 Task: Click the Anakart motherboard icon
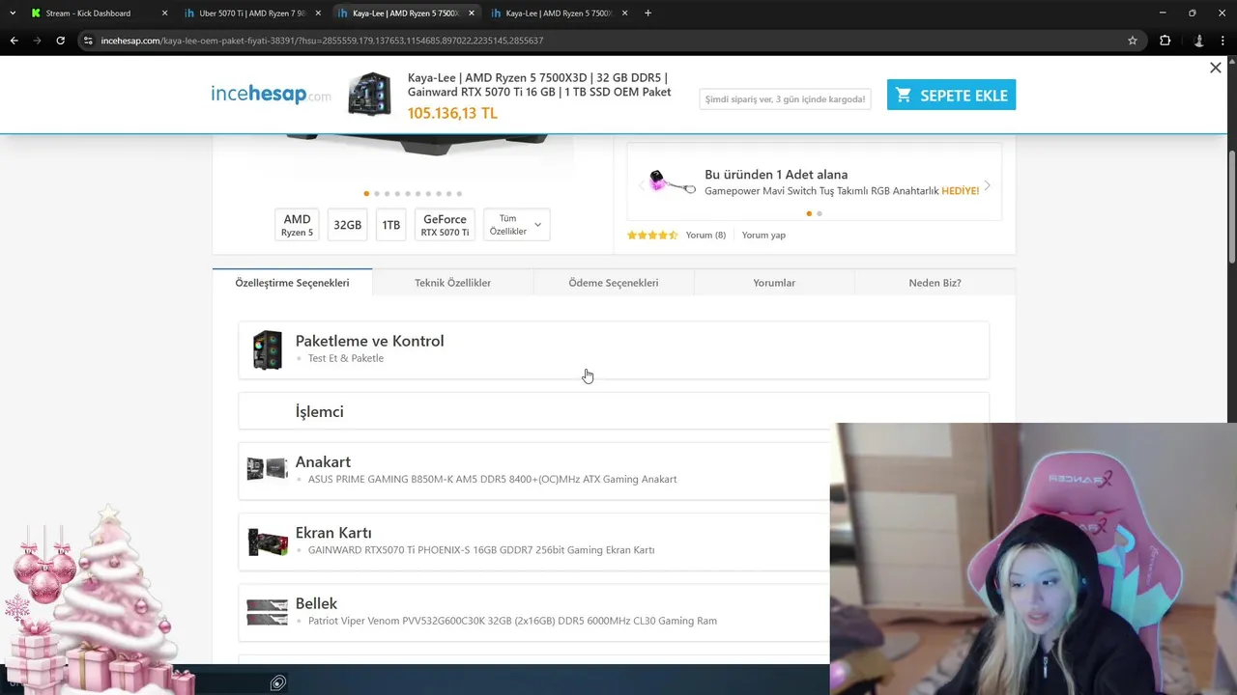coord(267,469)
